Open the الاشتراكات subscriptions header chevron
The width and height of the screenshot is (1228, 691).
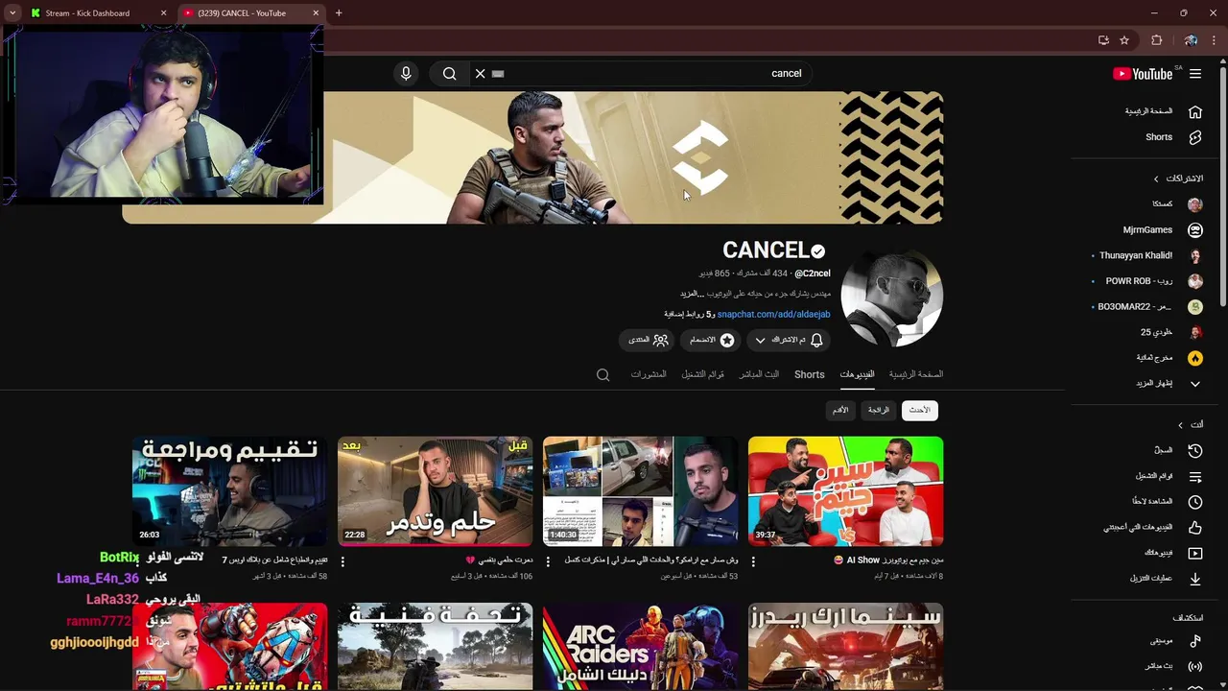[x=1156, y=179]
